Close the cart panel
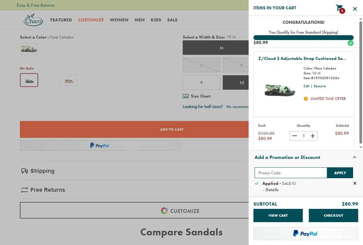This screenshot has height=245, width=363. [x=355, y=9]
